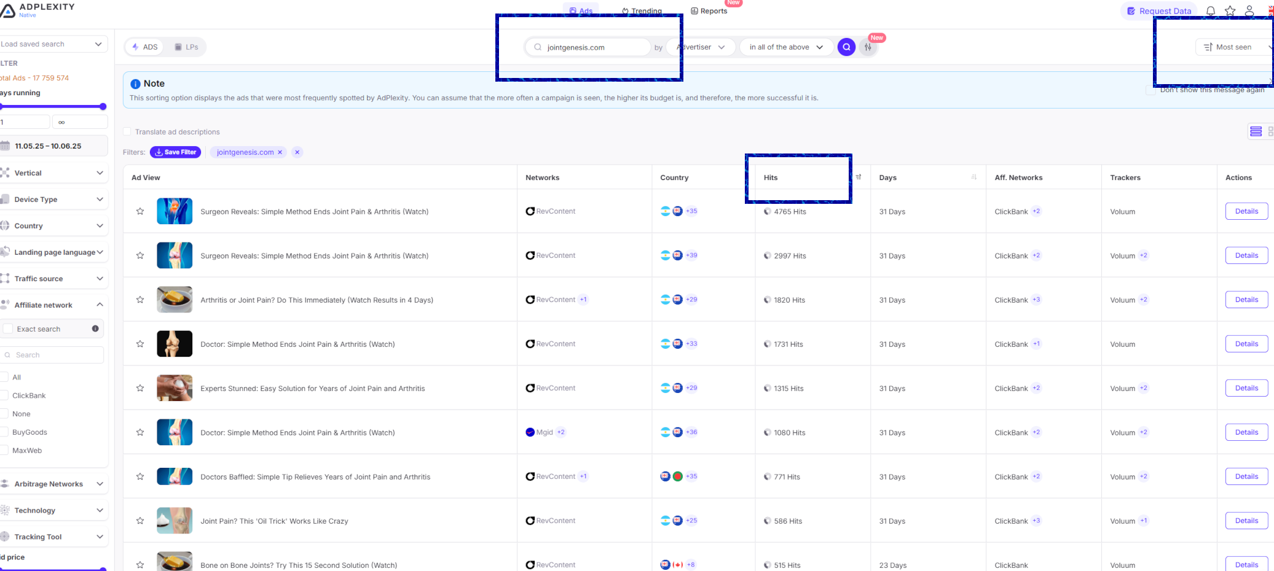Switch to list view layout icon
The image size is (1274, 571).
coord(1256,131)
